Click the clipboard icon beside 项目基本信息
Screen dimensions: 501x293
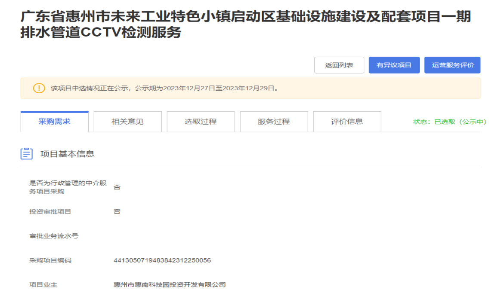pyautogui.click(x=27, y=154)
